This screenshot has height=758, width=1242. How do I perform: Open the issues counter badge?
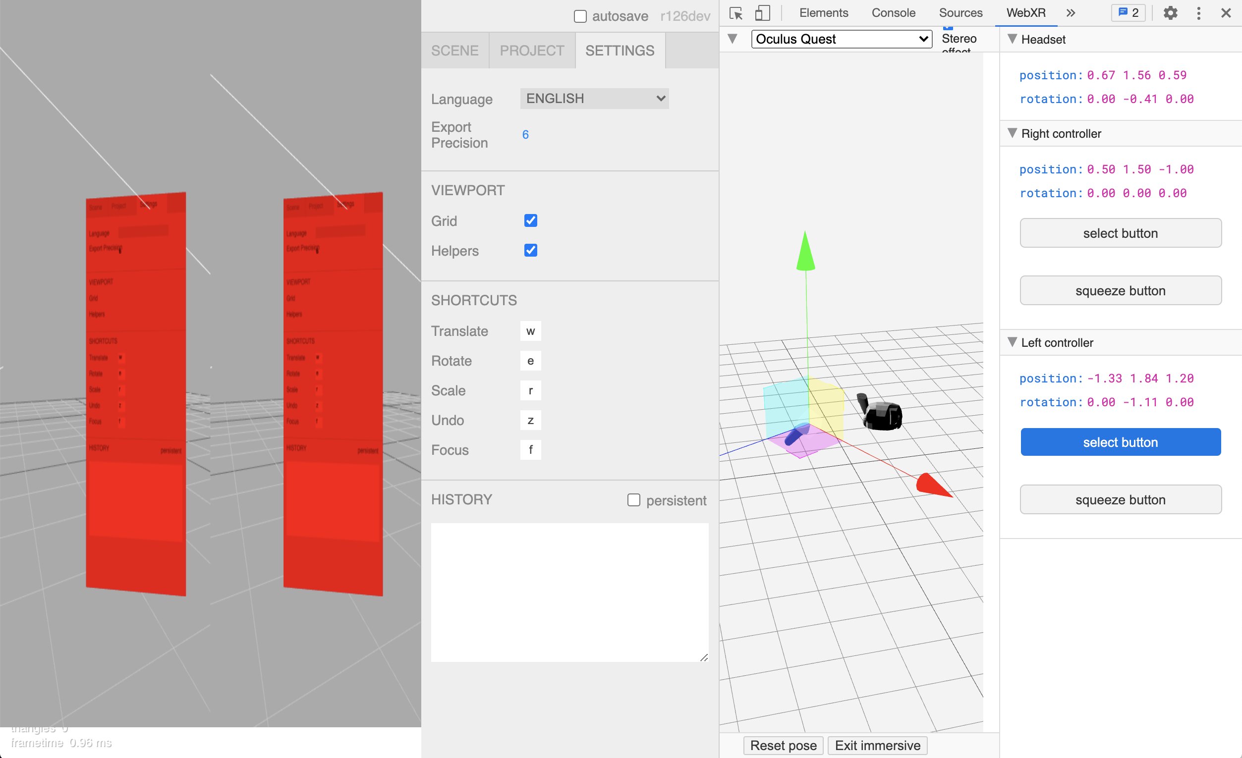pyautogui.click(x=1128, y=13)
